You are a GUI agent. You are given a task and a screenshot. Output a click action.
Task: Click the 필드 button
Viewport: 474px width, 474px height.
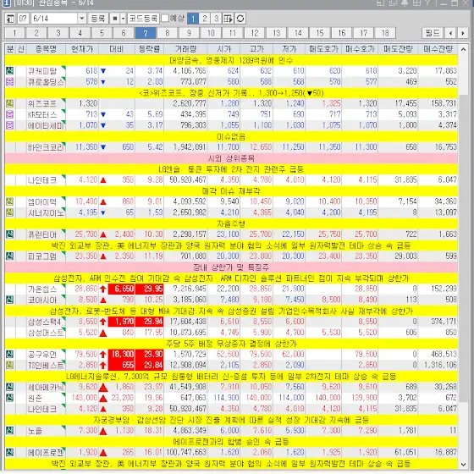pyautogui.click(x=433, y=33)
